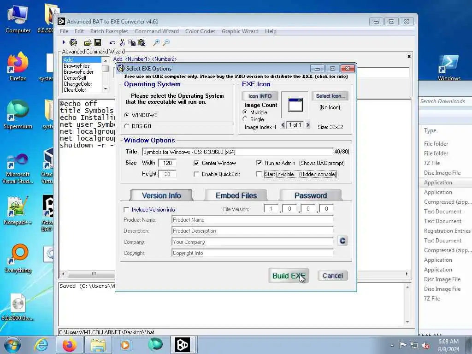Check Include Version info box

point(126,210)
